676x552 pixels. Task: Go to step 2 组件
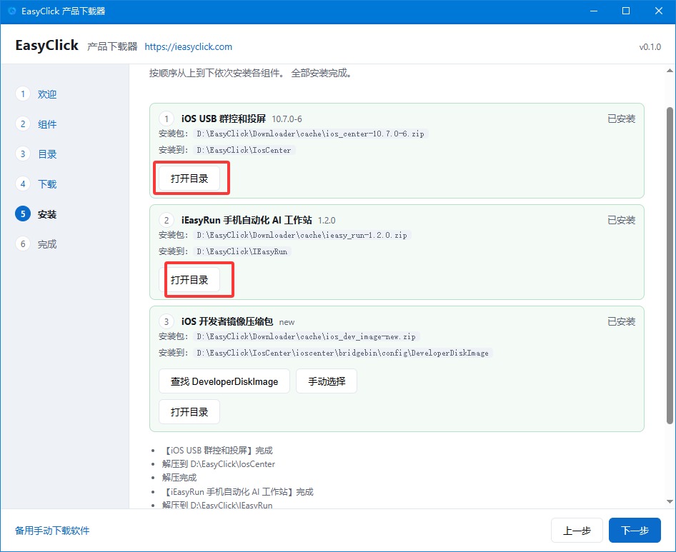36,124
